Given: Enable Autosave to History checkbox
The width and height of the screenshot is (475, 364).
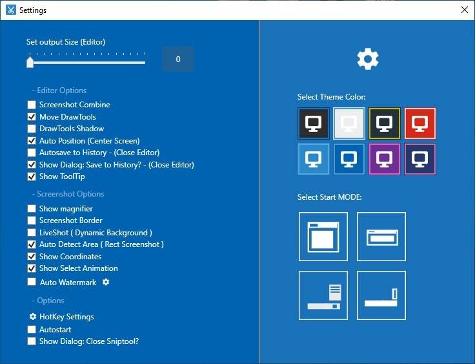Looking at the screenshot, I should click(32, 153).
